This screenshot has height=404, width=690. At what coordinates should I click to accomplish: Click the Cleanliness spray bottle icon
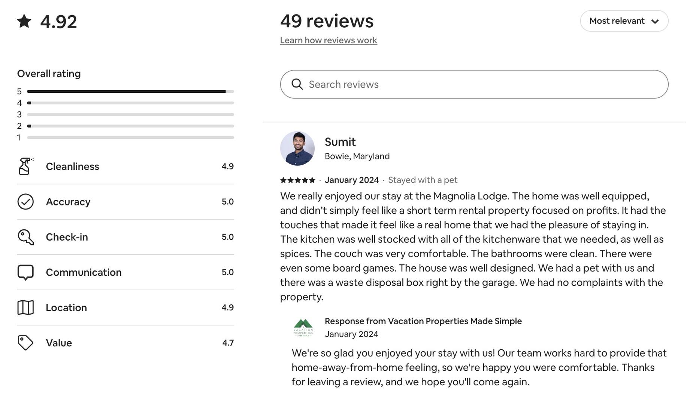25,166
